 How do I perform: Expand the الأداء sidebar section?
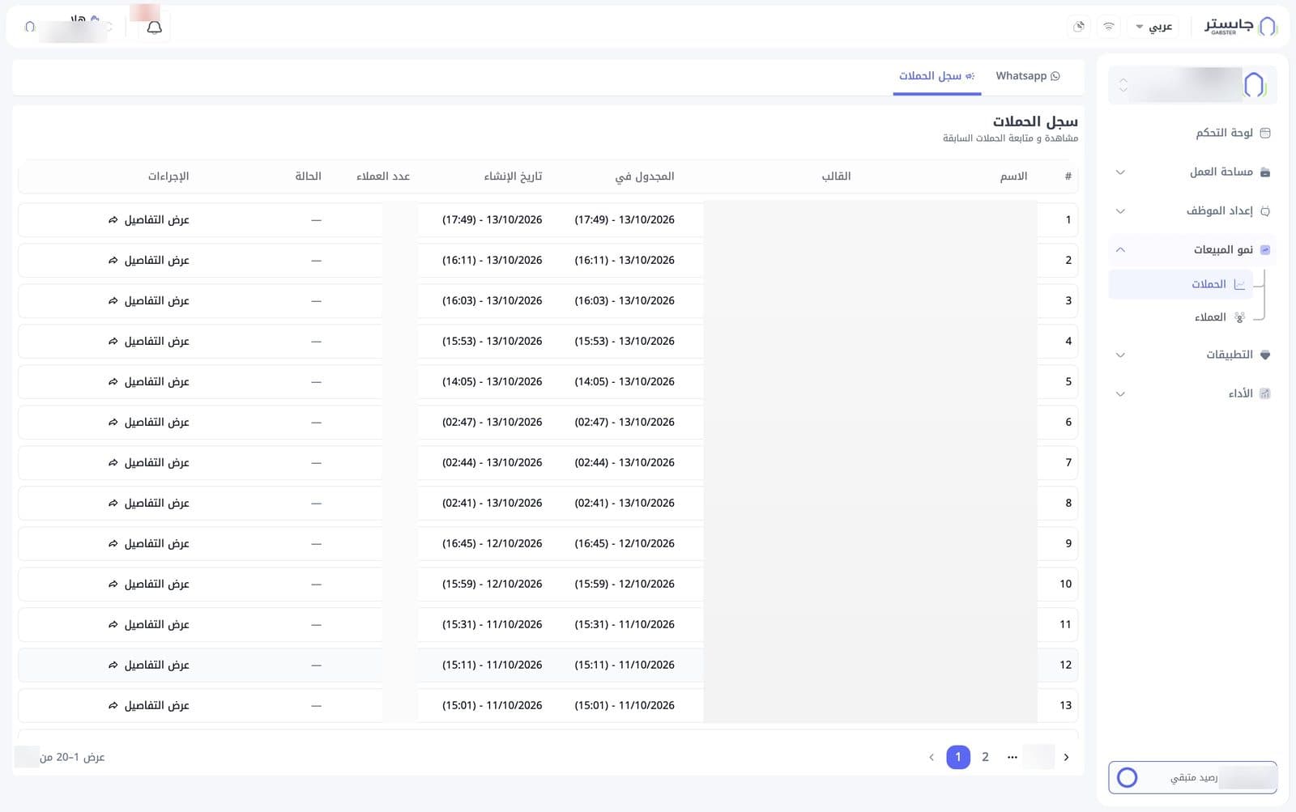[x=1192, y=393]
